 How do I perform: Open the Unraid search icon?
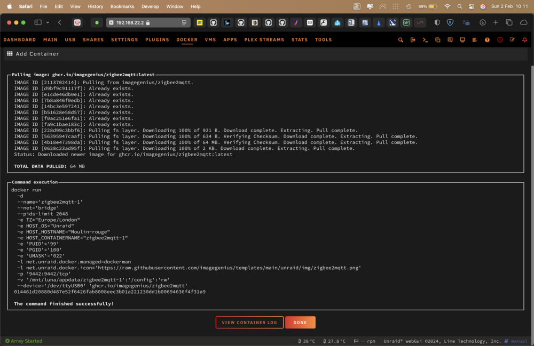click(400, 40)
